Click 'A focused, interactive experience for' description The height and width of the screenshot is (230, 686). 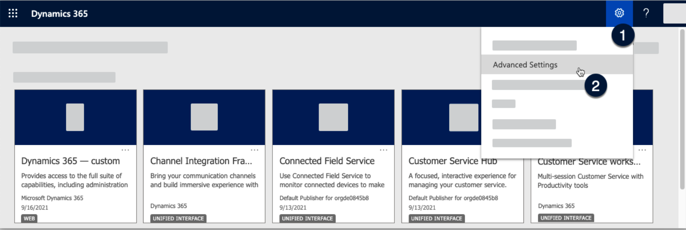point(462,176)
